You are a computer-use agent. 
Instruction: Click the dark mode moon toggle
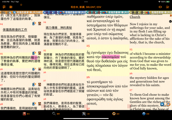point(170,21)
